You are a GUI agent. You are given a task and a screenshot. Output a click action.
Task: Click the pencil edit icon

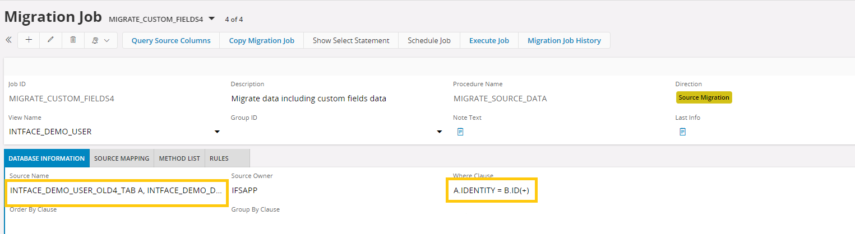(51, 40)
